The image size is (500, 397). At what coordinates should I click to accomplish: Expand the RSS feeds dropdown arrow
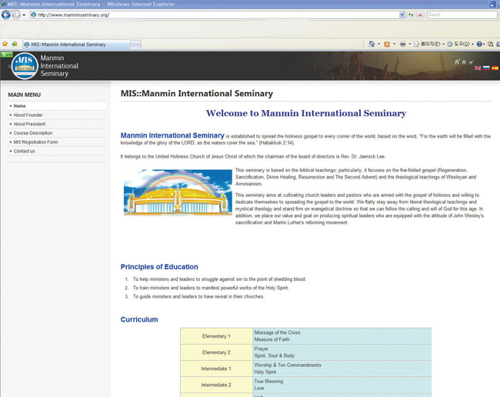click(x=394, y=44)
